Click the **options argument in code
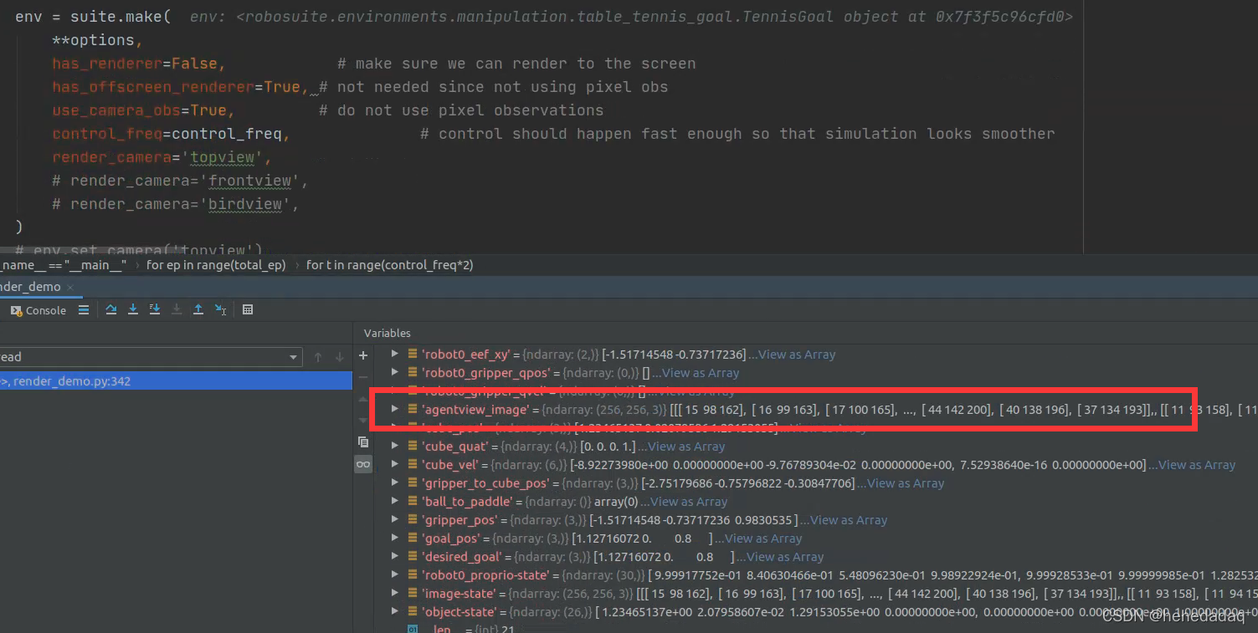Screen dimensions: 1258x633 pos(97,40)
